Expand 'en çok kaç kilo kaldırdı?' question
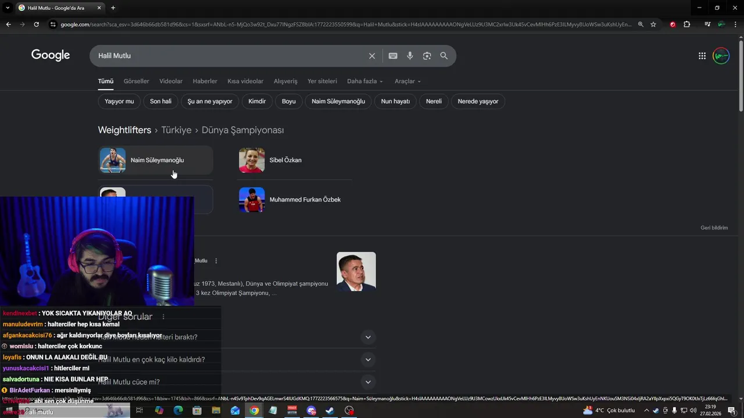Viewport: 744px width, 418px height. (x=367, y=360)
